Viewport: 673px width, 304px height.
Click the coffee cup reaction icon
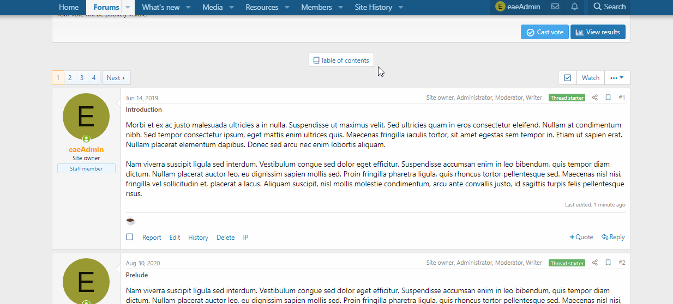pyautogui.click(x=130, y=221)
